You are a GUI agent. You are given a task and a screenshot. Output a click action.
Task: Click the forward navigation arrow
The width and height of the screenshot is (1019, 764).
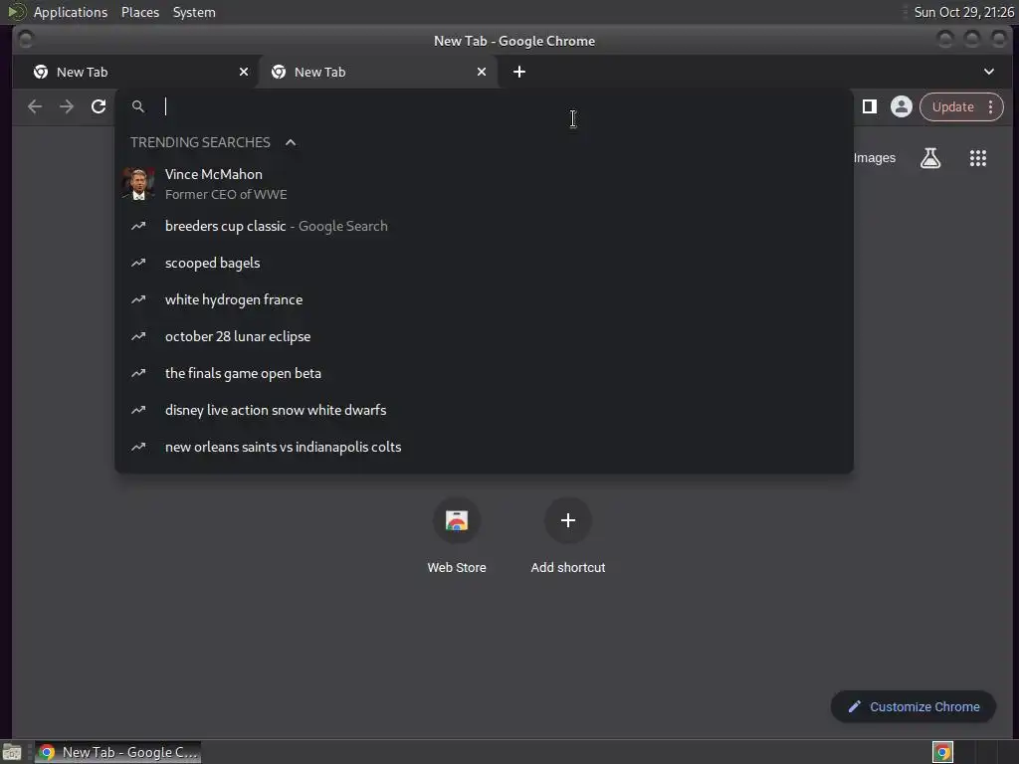[x=67, y=106]
